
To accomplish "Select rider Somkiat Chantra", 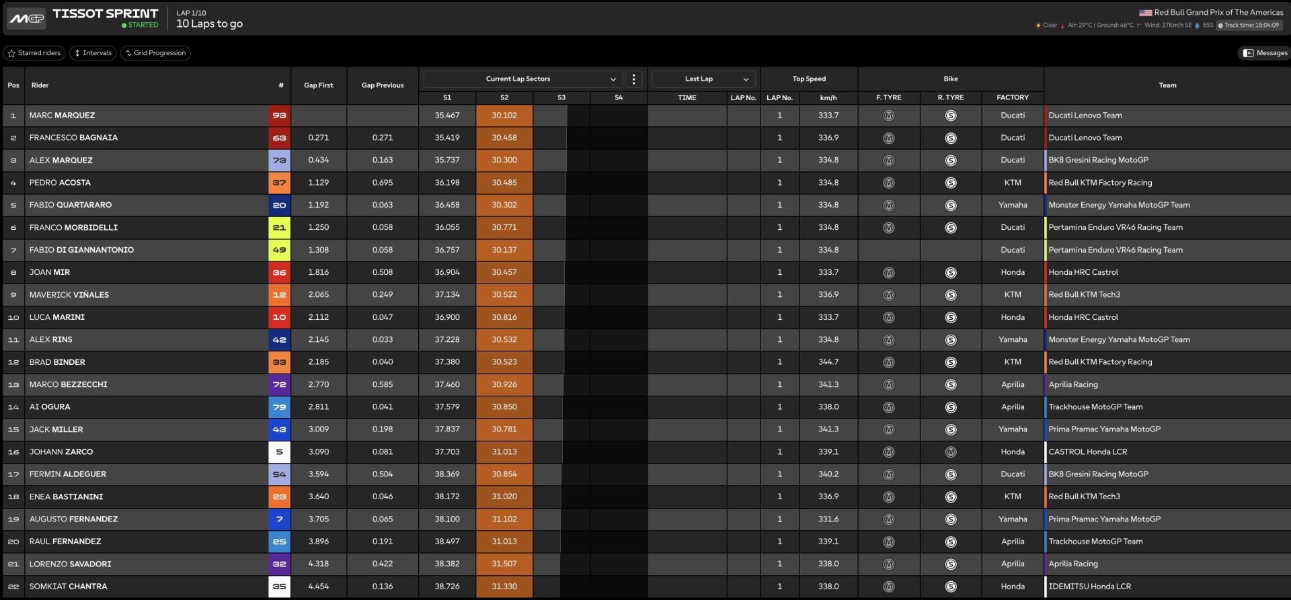I will (x=68, y=587).
